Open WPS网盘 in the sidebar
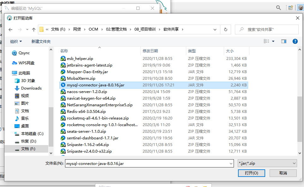Viewport: 304px width, 187px height. click(26, 63)
